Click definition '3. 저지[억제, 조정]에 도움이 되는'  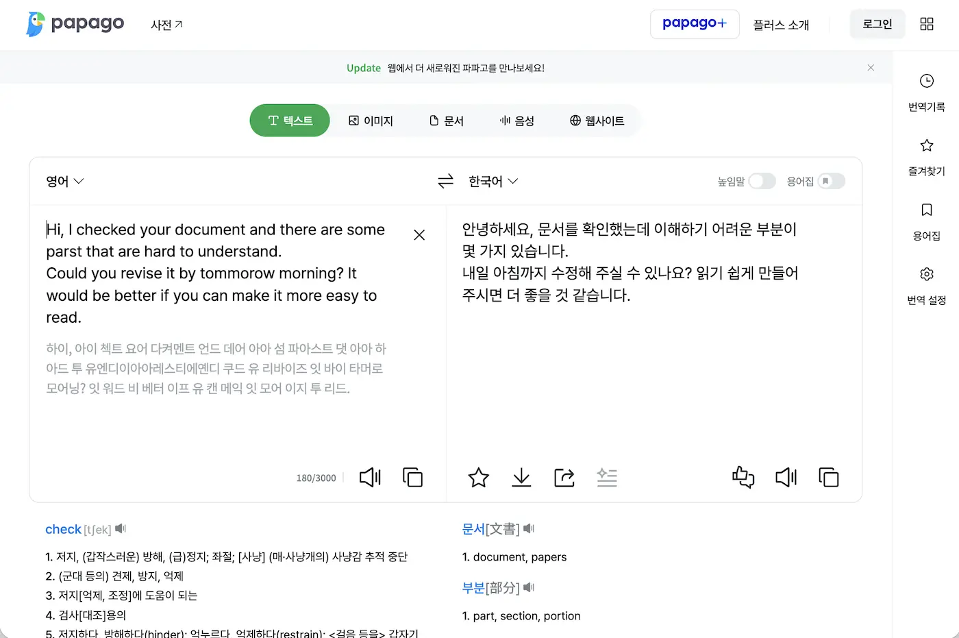[x=121, y=596]
